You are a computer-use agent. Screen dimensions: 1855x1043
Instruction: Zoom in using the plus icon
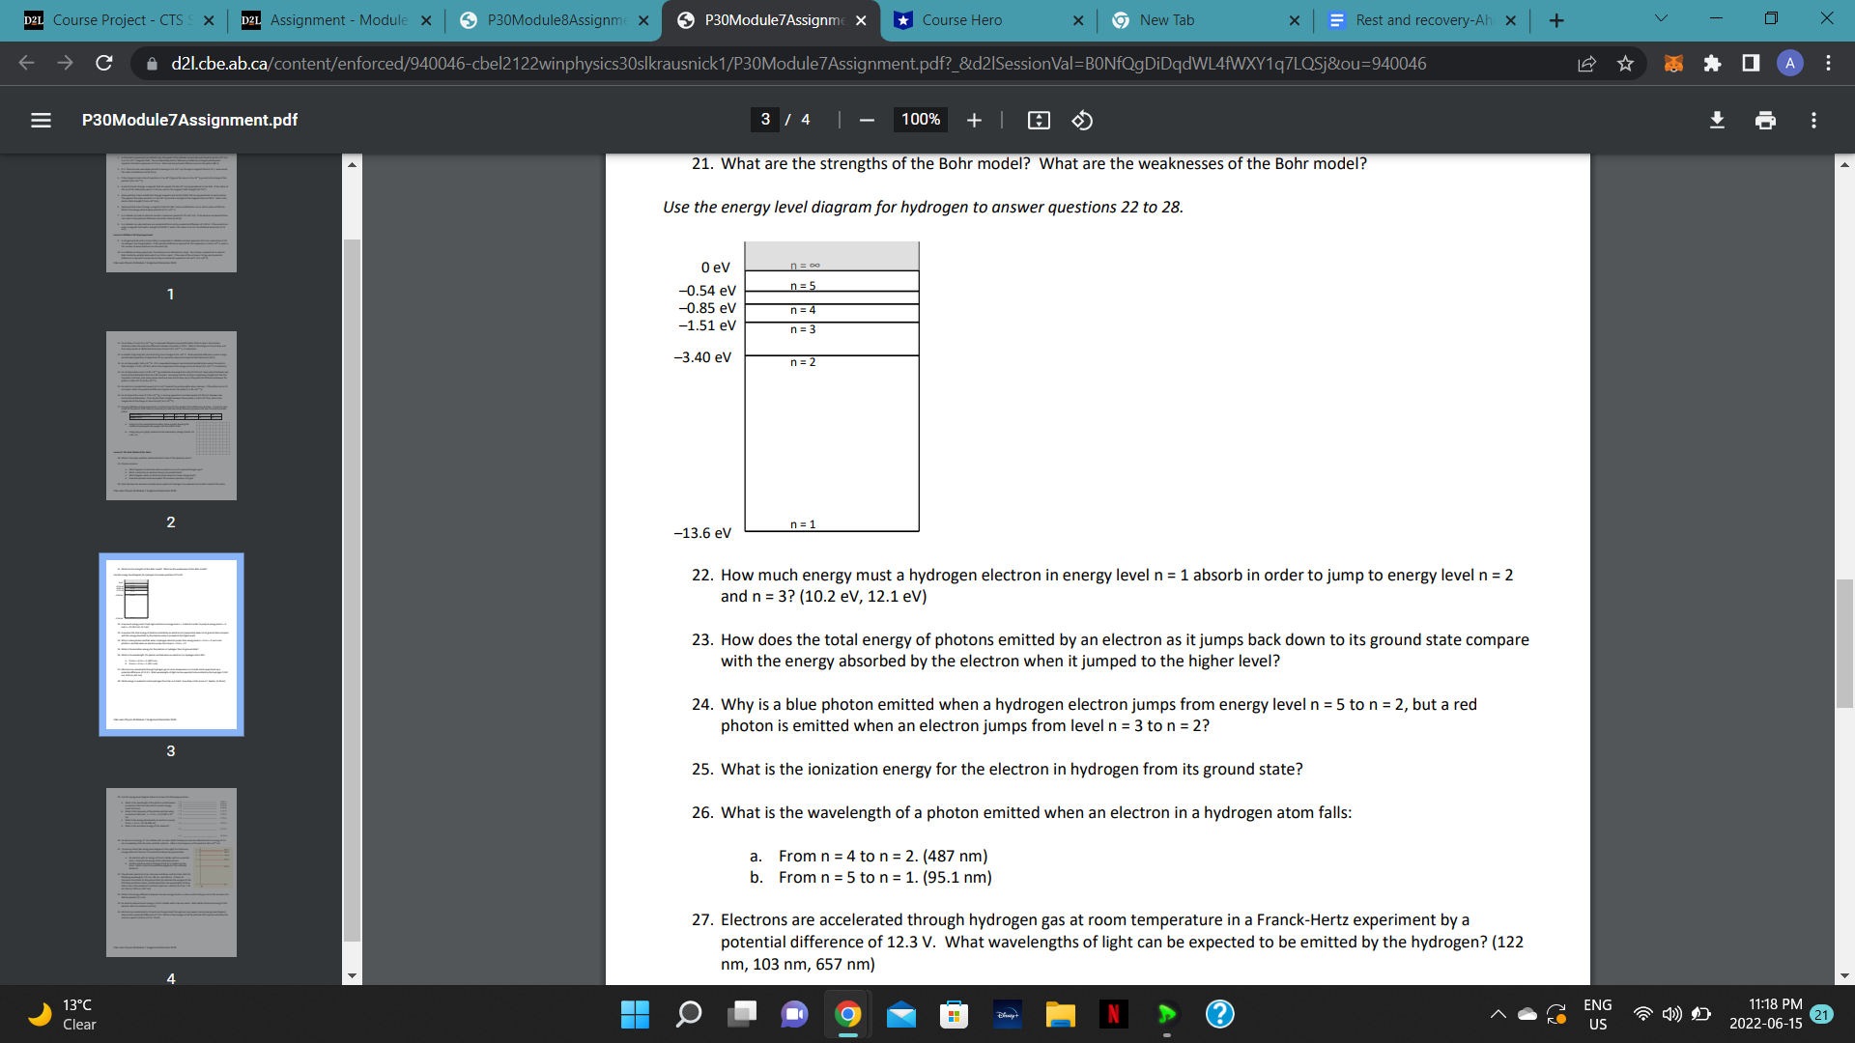974,120
